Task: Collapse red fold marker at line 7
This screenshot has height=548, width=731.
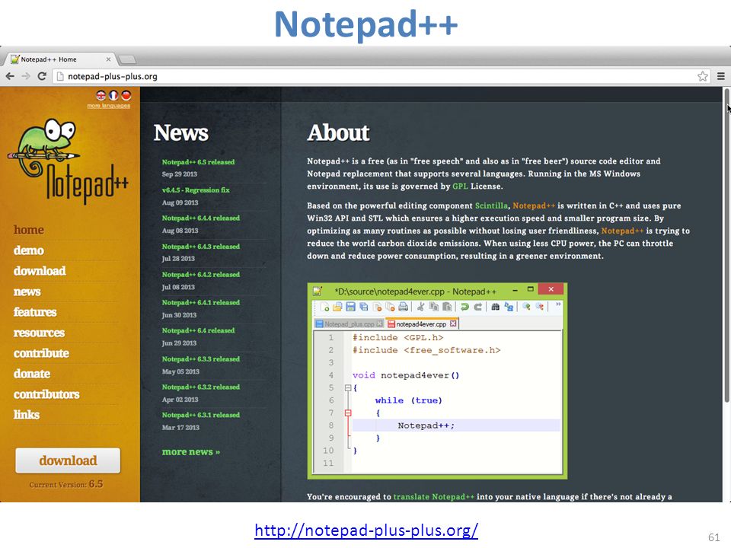Action: (348, 413)
